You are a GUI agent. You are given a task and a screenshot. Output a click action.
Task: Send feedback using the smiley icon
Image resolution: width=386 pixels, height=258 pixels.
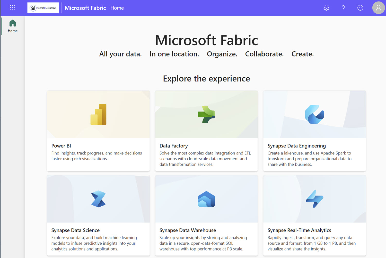(x=360, y=8)
